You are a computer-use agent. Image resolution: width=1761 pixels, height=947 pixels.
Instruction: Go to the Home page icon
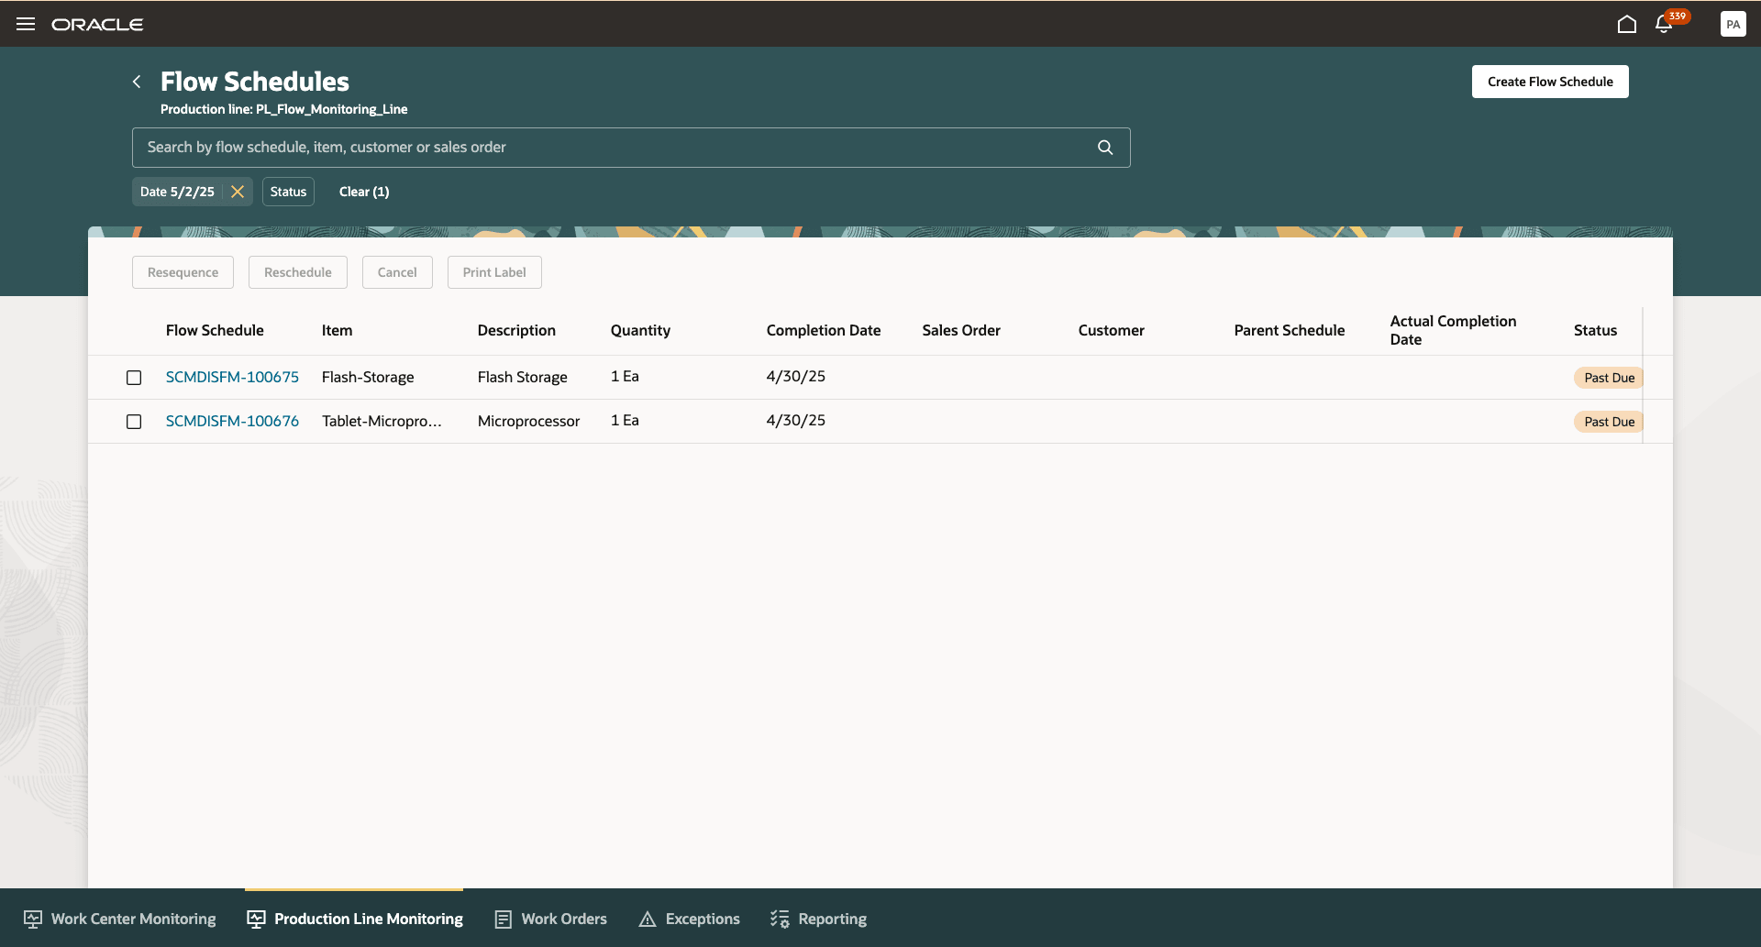tap(1627, 24)
